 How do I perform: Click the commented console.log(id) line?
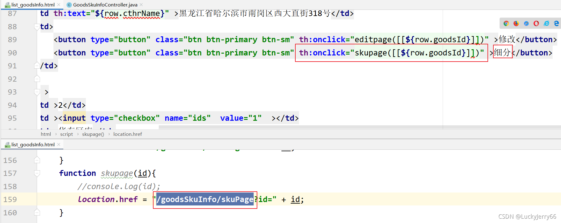[x=119, y=186]
